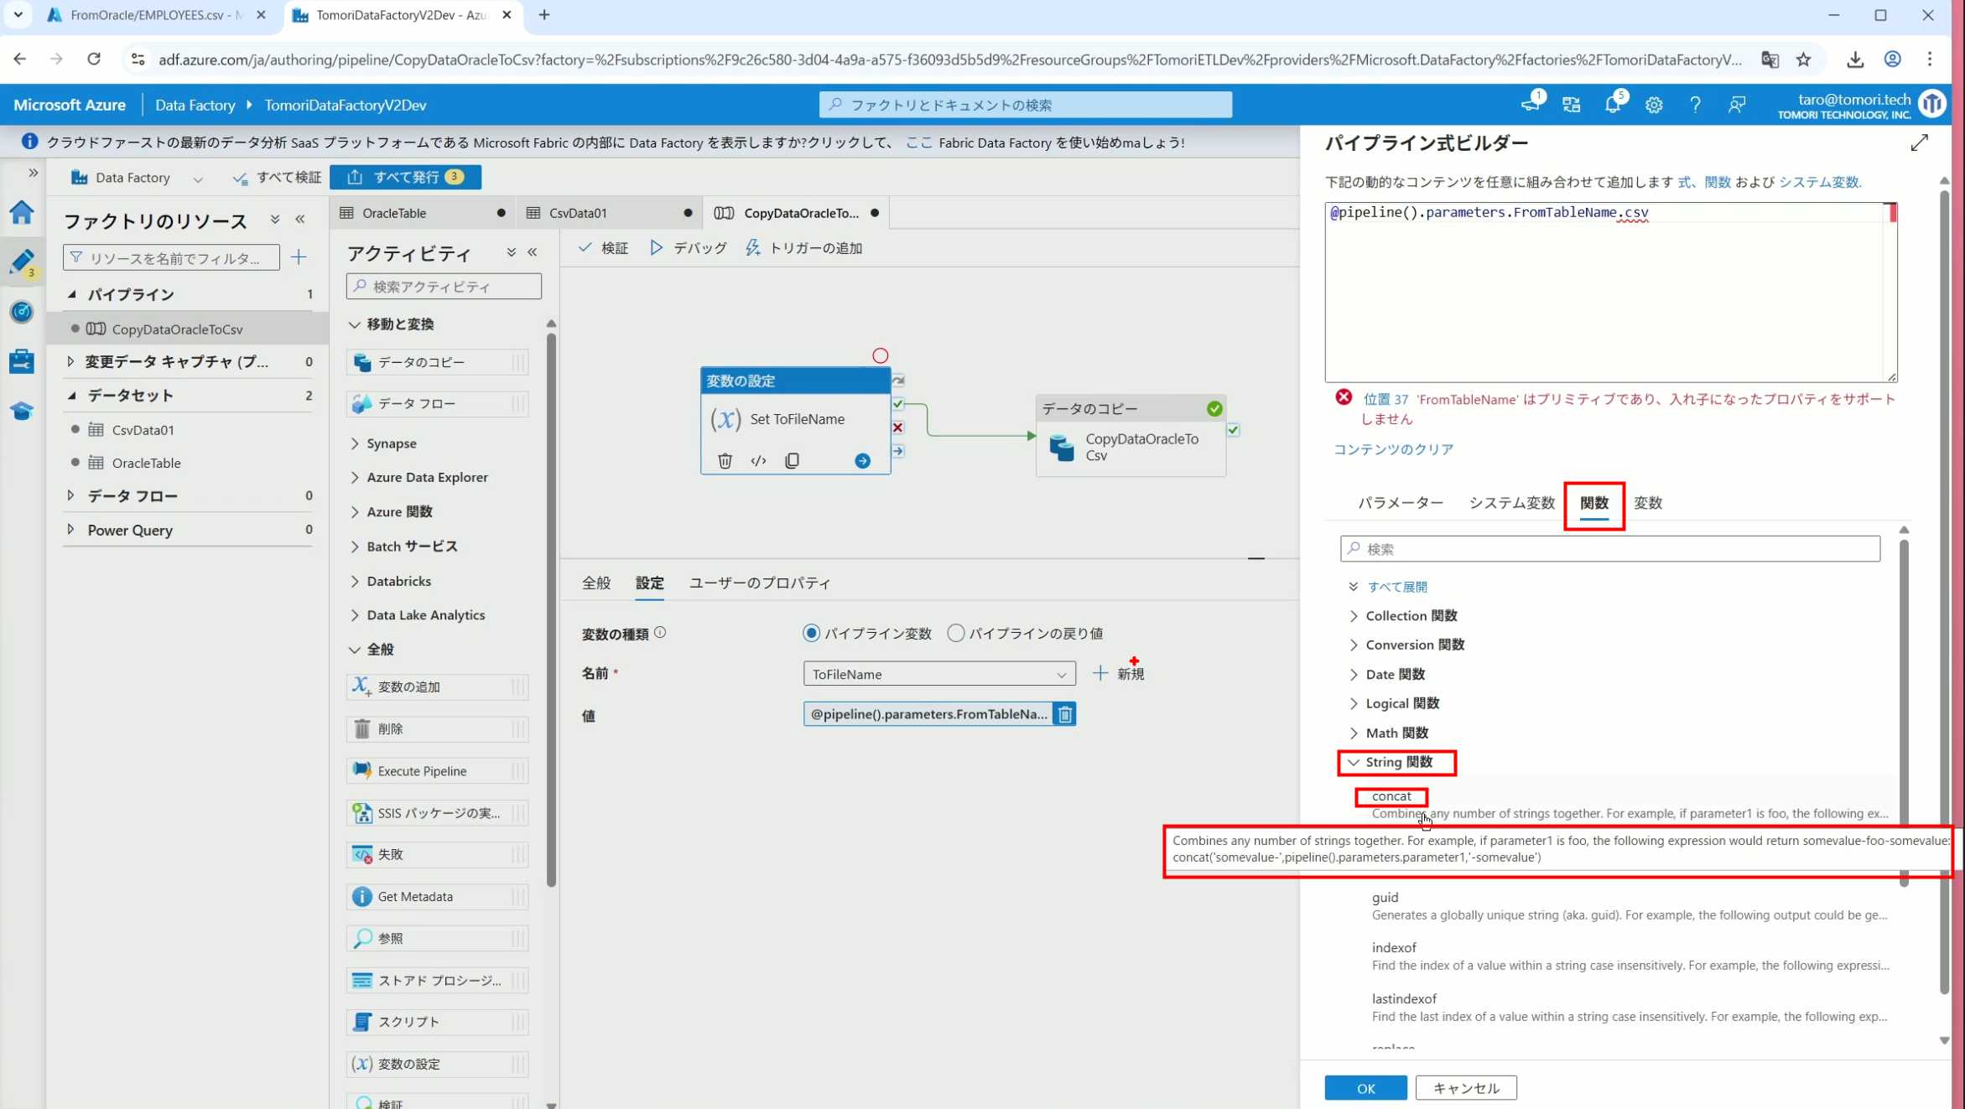Open the Azure settings gear icon
This screenshot has height=1109, width=1965.
click(x=1653, y=105)
